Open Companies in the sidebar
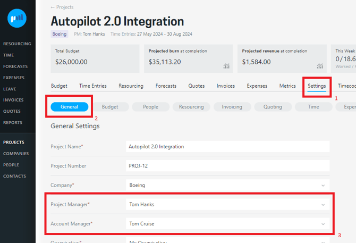Viewport: 356px width, 243px height. pyautogui.click(x=16, y=154)
